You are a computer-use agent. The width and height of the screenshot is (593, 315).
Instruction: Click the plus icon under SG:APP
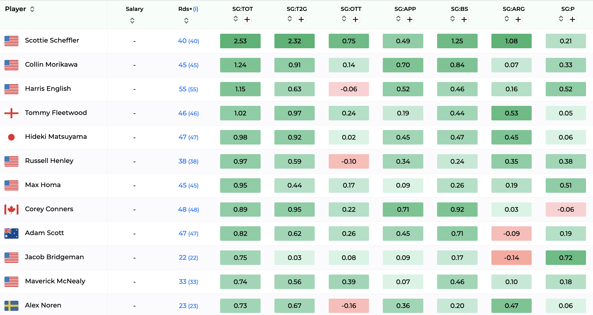410,19
